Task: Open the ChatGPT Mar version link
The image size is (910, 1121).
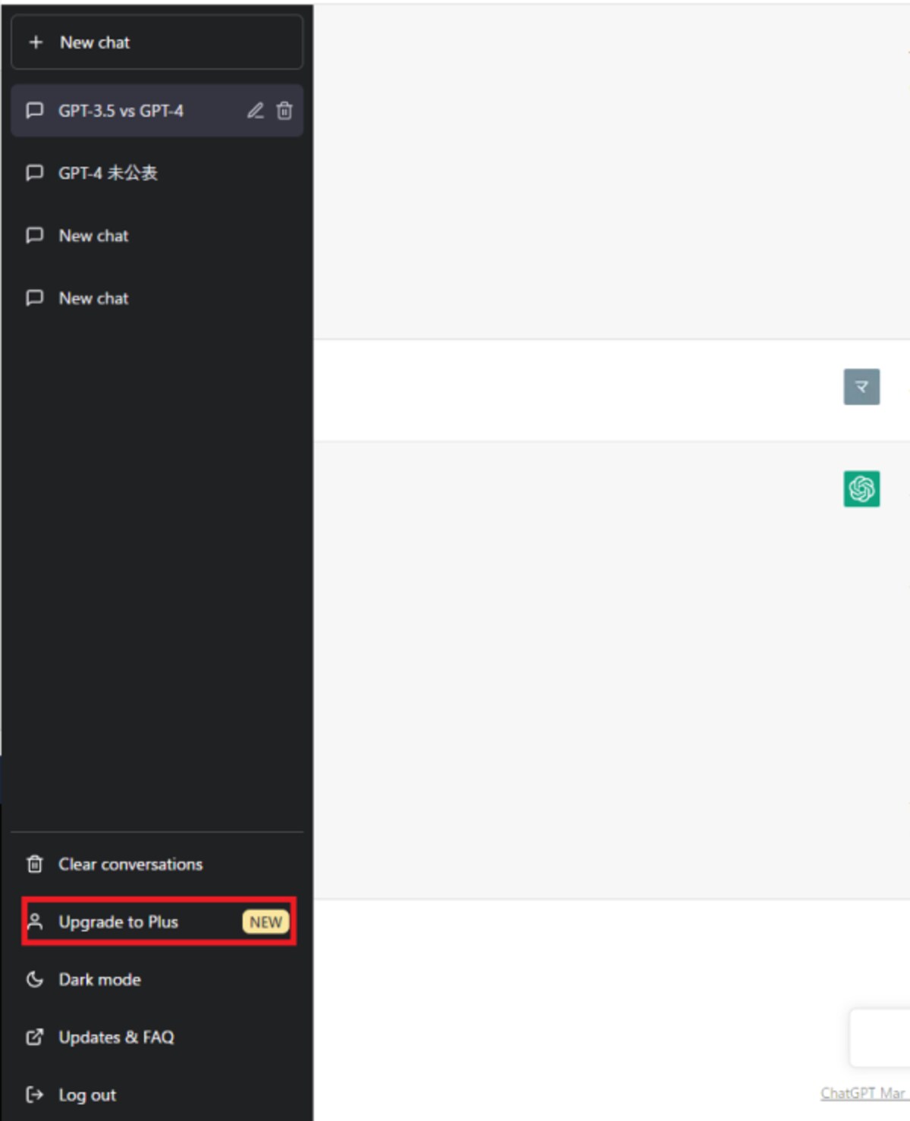Action: (864, 1093)
